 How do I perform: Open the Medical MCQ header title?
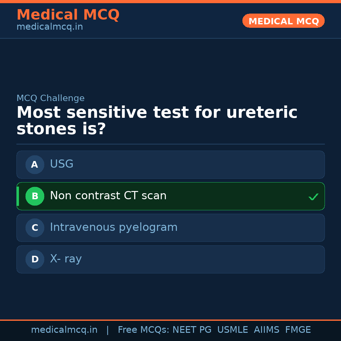click(x=68, y=15)
